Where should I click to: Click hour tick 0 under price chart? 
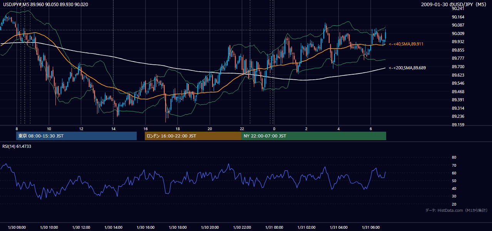[x=274, y=129]
